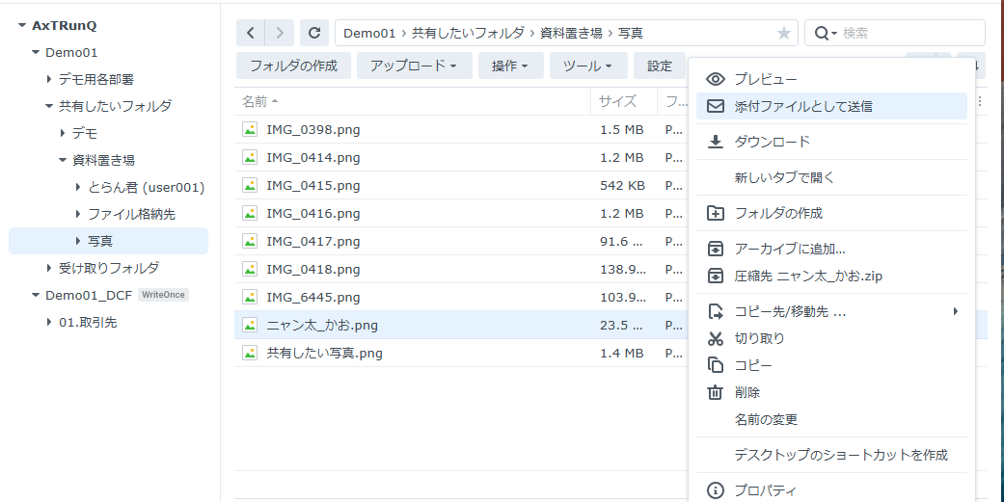Choose コピー in the context menu

831,365
